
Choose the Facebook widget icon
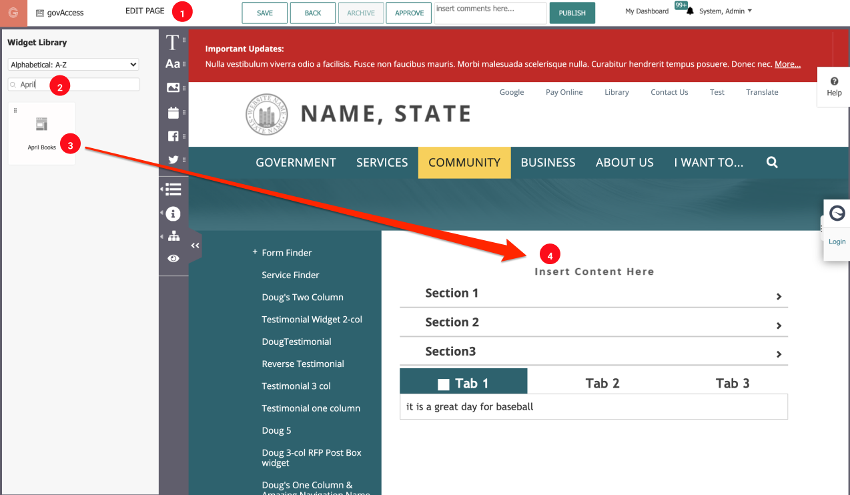pyautogui.click(x=173, y=136)
